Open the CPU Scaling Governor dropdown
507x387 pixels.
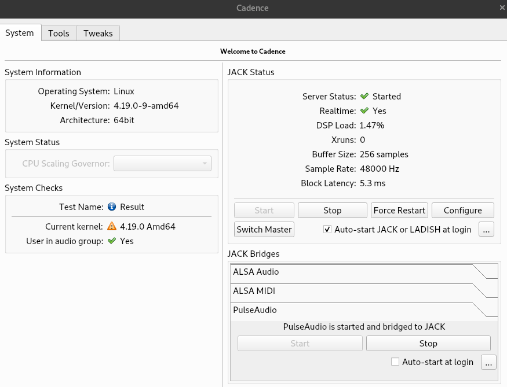tap(163, 164)
